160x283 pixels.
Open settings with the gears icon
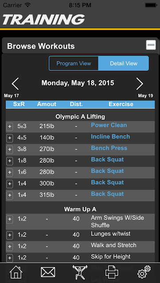[x=144, y=272]
